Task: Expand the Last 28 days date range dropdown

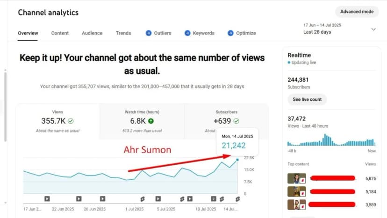Action: pyautogui.click(x=373, y=29)
